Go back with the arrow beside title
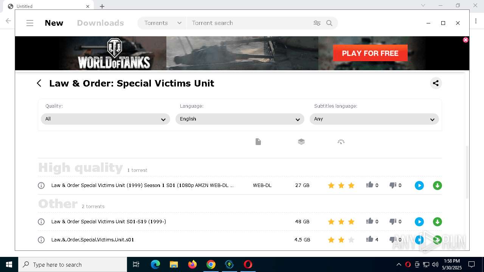This screenshot has width=484, height=272. point(39,83)
